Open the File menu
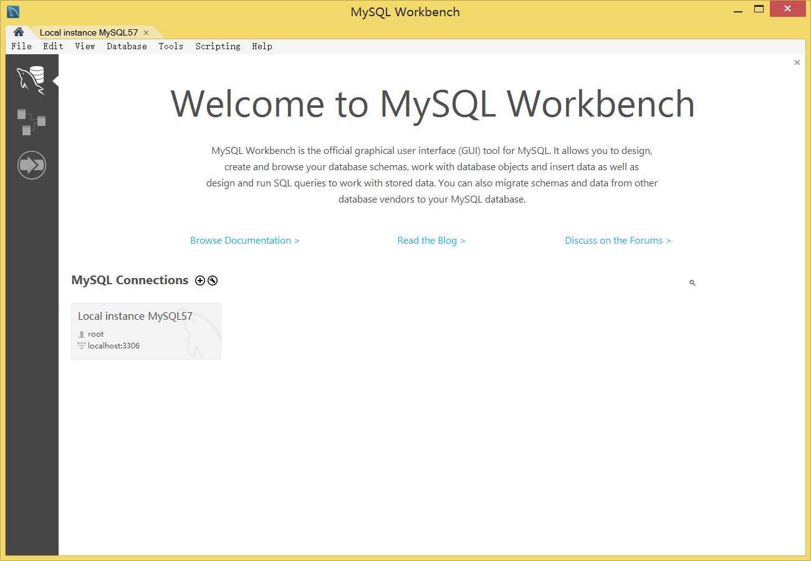Screen dimensions: 811x561 coord(21,46)
